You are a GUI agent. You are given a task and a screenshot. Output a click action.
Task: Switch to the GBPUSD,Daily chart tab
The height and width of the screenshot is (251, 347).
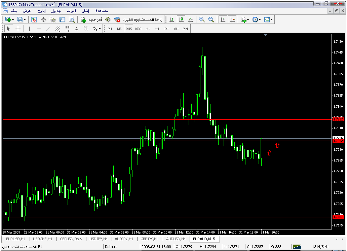[x=71, y=239]
